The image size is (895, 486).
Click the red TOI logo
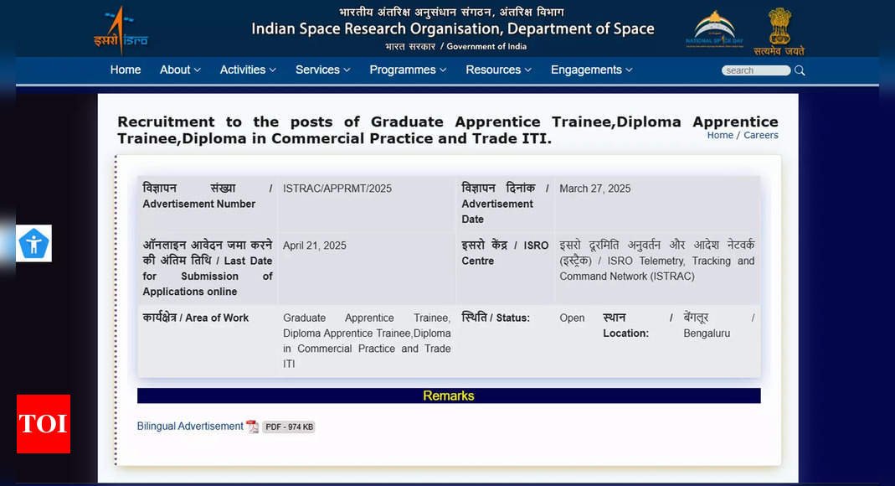pyautogui.click(x=44, y=424)
